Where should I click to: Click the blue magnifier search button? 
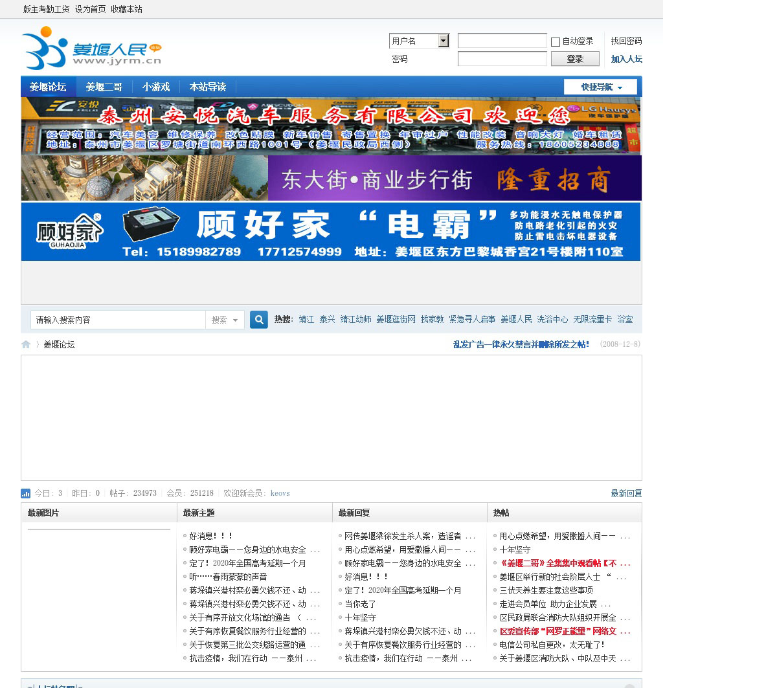(x=259, y=320)
